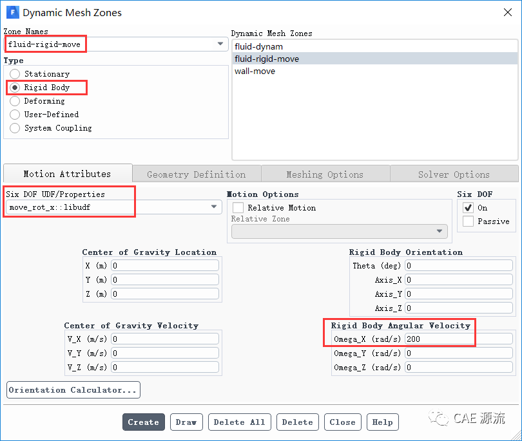522x441 pixels.
Task: Select wall-move in the zones list
Action: [x=255, y=71]
